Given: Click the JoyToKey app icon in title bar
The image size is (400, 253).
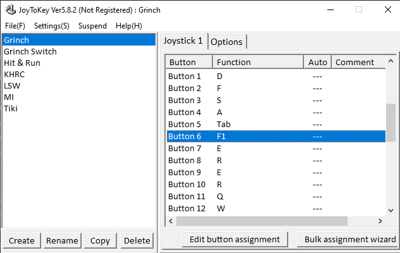Looking at the screenshot, I should coord(11,10).
